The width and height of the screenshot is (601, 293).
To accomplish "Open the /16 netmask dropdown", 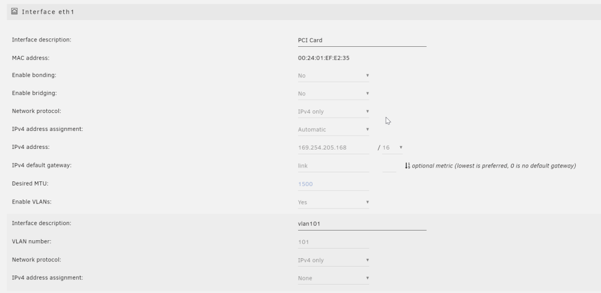I will tap(392, 148).
